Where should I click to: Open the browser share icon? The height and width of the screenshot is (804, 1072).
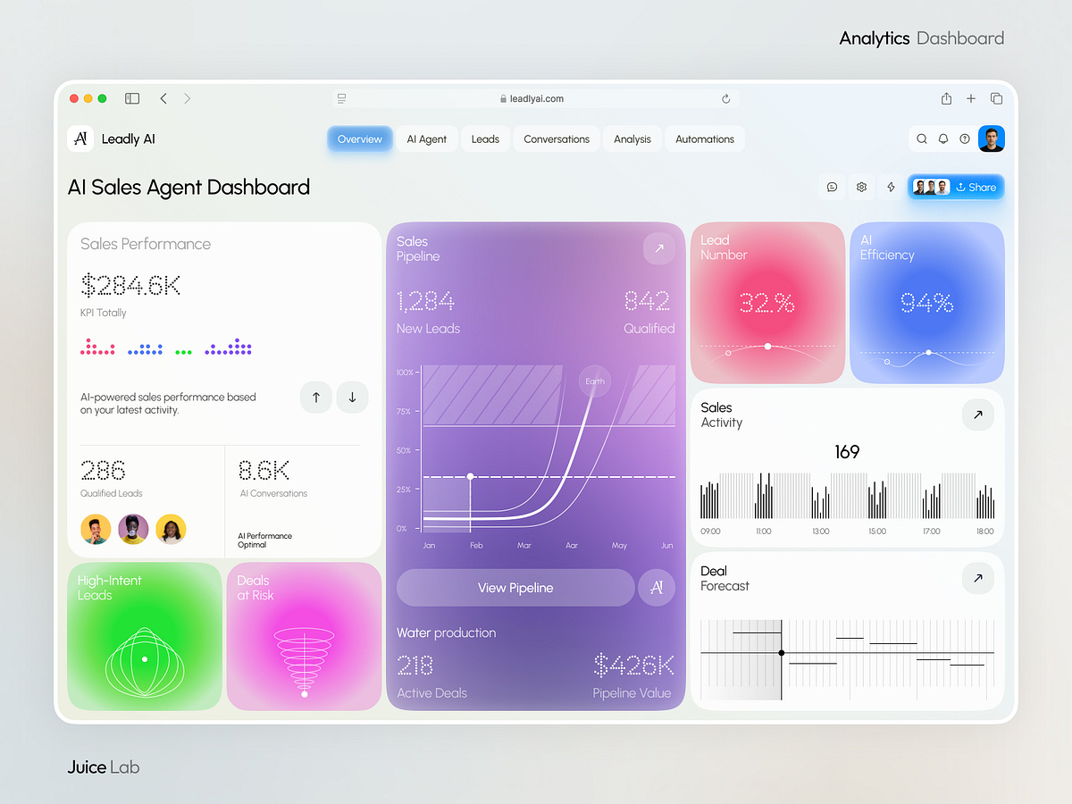click(x=946, y=98)
